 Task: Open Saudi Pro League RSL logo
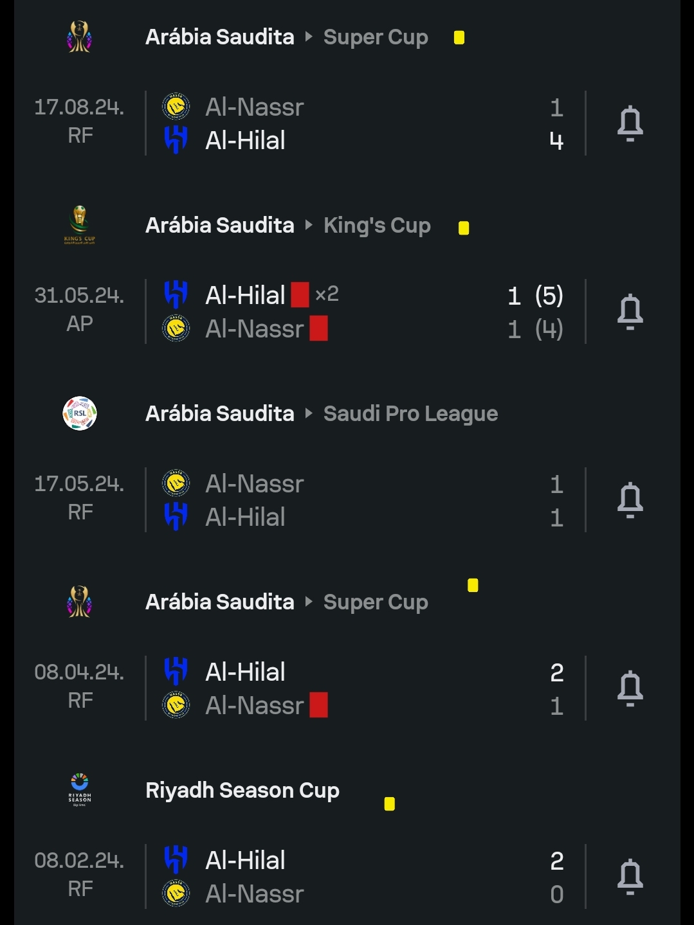[80, 413]
